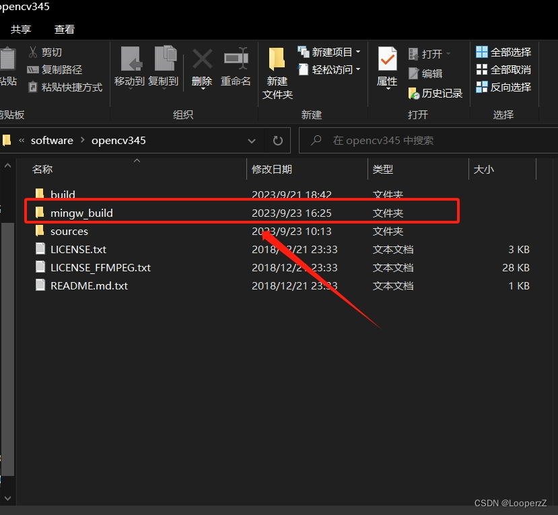Click the navigation pane scroll up arrow
558x515 pixels.
(7, 166)
